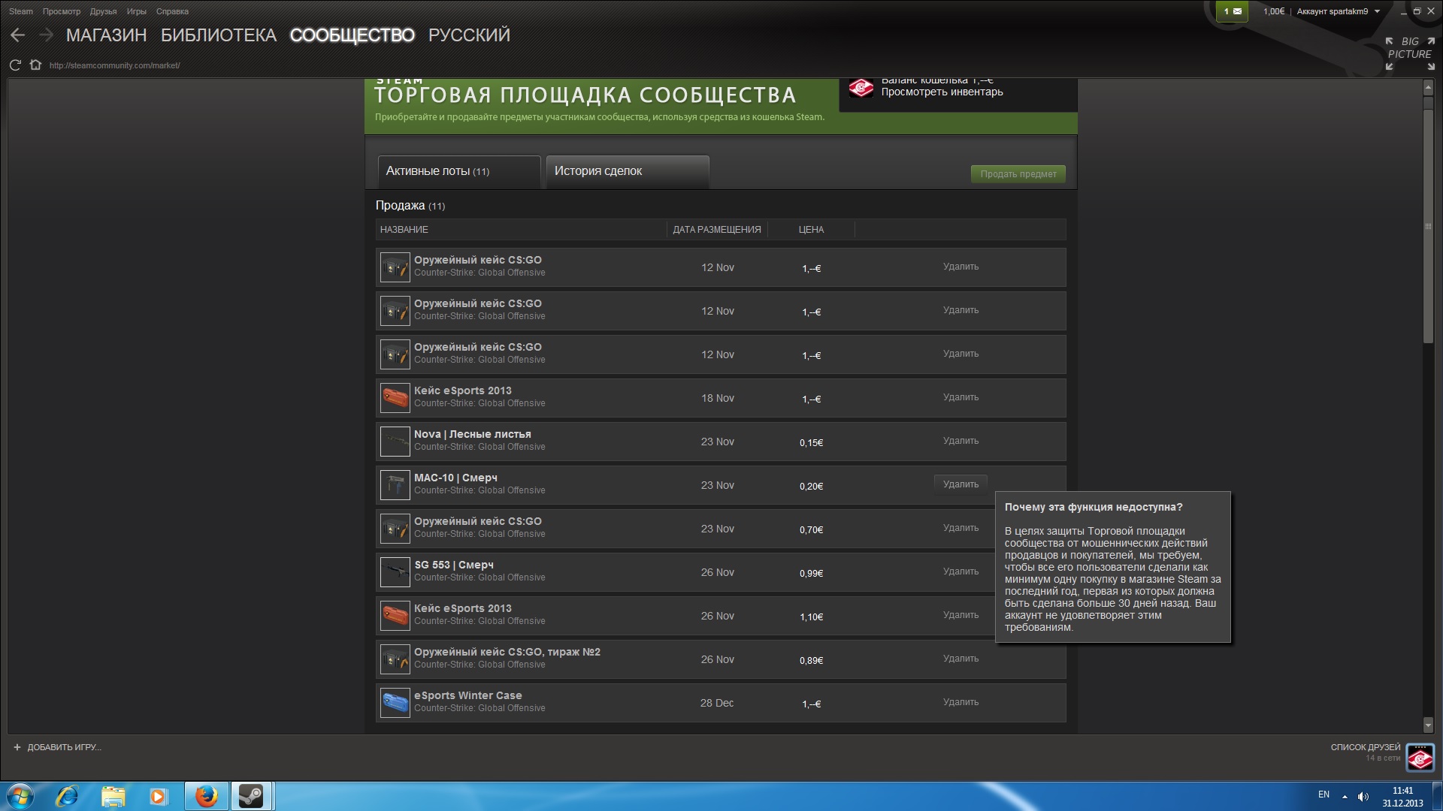Viewport: 1443px width, 811px height.
Task: Sort by ЦЕНА column header
Action: [x=811, y=229]
